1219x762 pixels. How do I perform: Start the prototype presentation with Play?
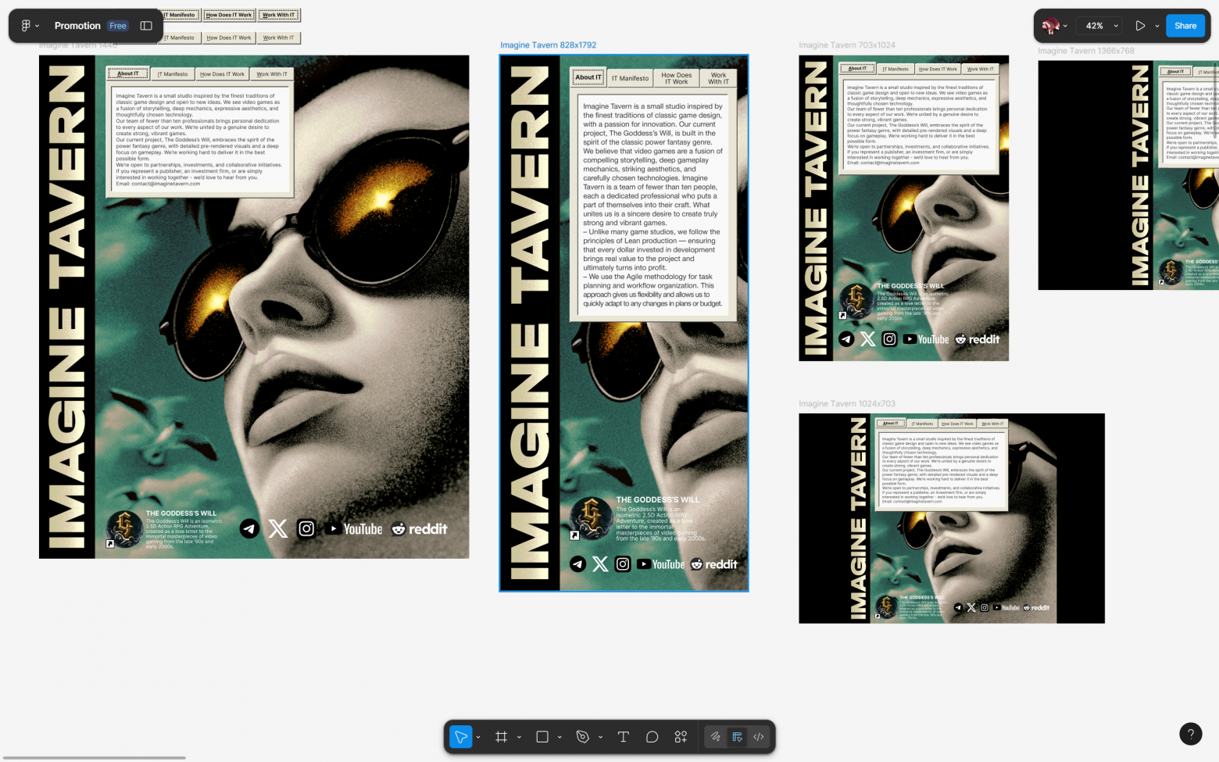pos(1140,26)
